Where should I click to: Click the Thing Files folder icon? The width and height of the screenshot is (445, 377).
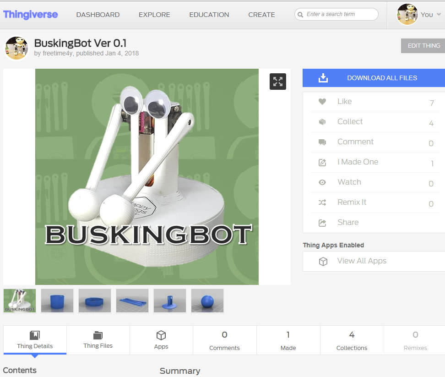tap(98, 335)
